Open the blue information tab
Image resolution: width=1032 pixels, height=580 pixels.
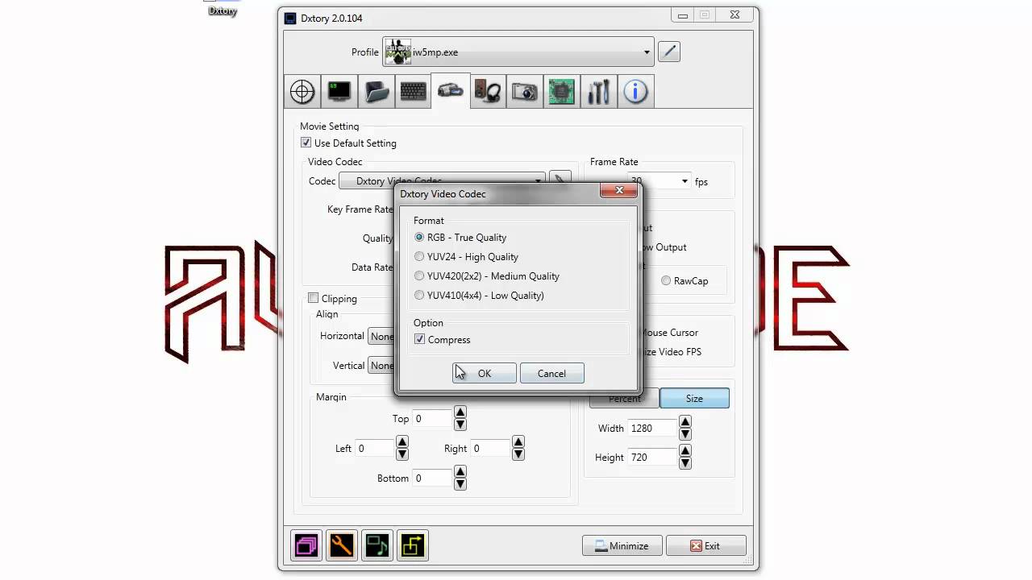tap(636, 92)
